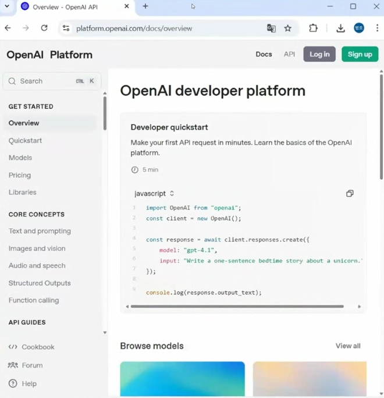Screen dimensions: 384x398
Task: Click the API GUIDES section header
Action: click(x=27, y=322)
